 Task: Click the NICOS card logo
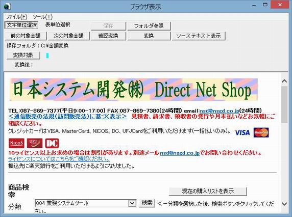(16, 143)
